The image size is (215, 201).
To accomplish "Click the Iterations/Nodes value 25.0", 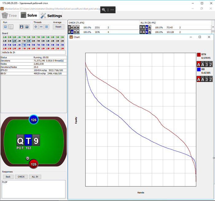I will coord(36,67).
